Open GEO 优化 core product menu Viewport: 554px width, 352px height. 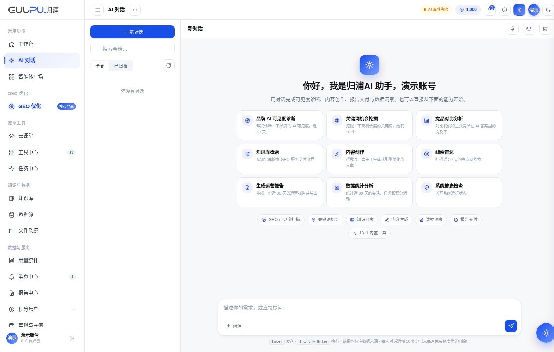[x=42, y=106]
